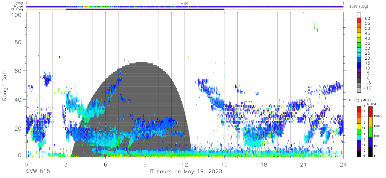The height and width of the screenshot is (178, 386).
Task: Click the purple section of the TX Freq strip
Action: (x=145, y=9)
